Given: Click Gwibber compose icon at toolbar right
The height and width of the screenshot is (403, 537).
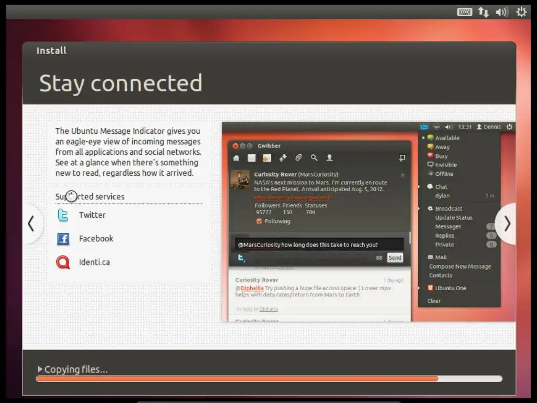Looking at the screenshot, I should coord(402,158).
